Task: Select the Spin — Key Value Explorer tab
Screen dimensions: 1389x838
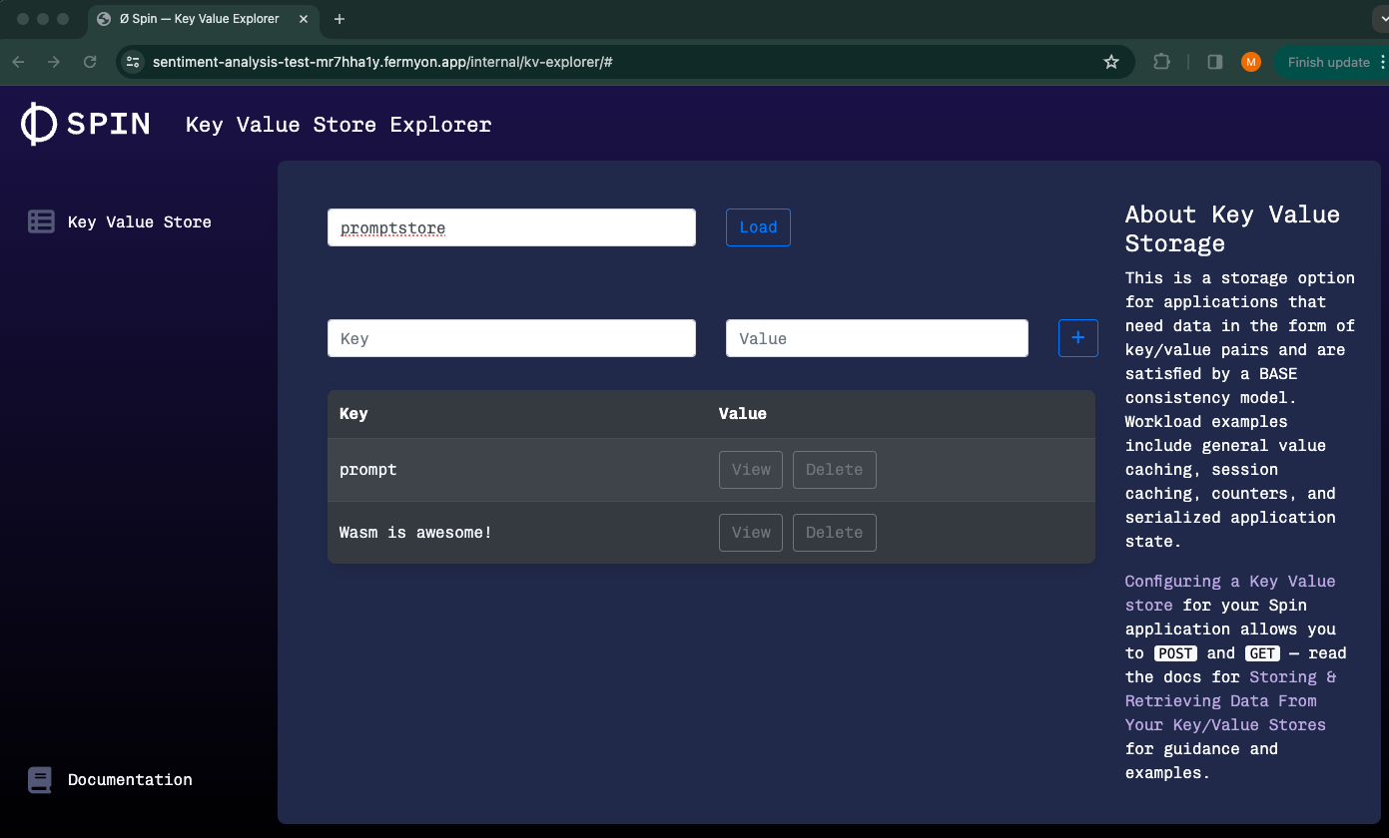Action: pos(204,19)
